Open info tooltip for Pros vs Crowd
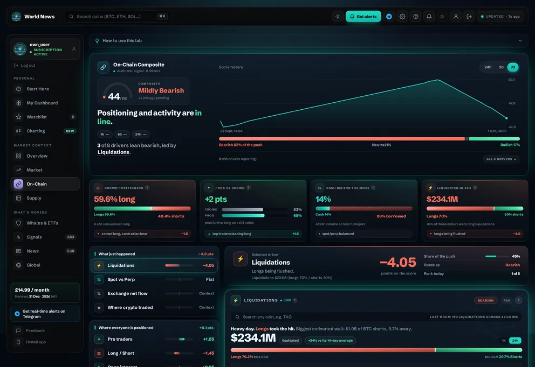 click(x=249, y=188)
